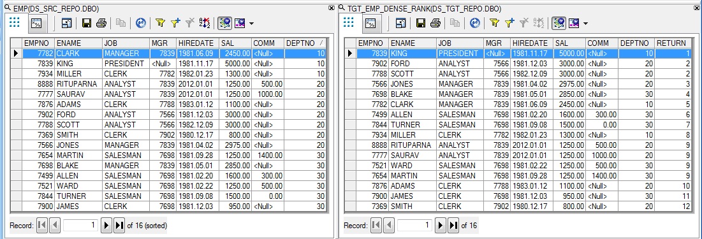This screenshot has width=702, height=239.
Task: Click TURNER cell in target table
Action: pyautogui.click(x=413, y=124)
